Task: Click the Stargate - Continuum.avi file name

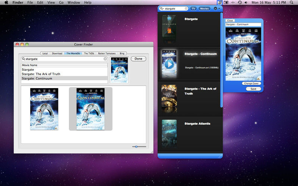Action: click(x=202, y=68)
